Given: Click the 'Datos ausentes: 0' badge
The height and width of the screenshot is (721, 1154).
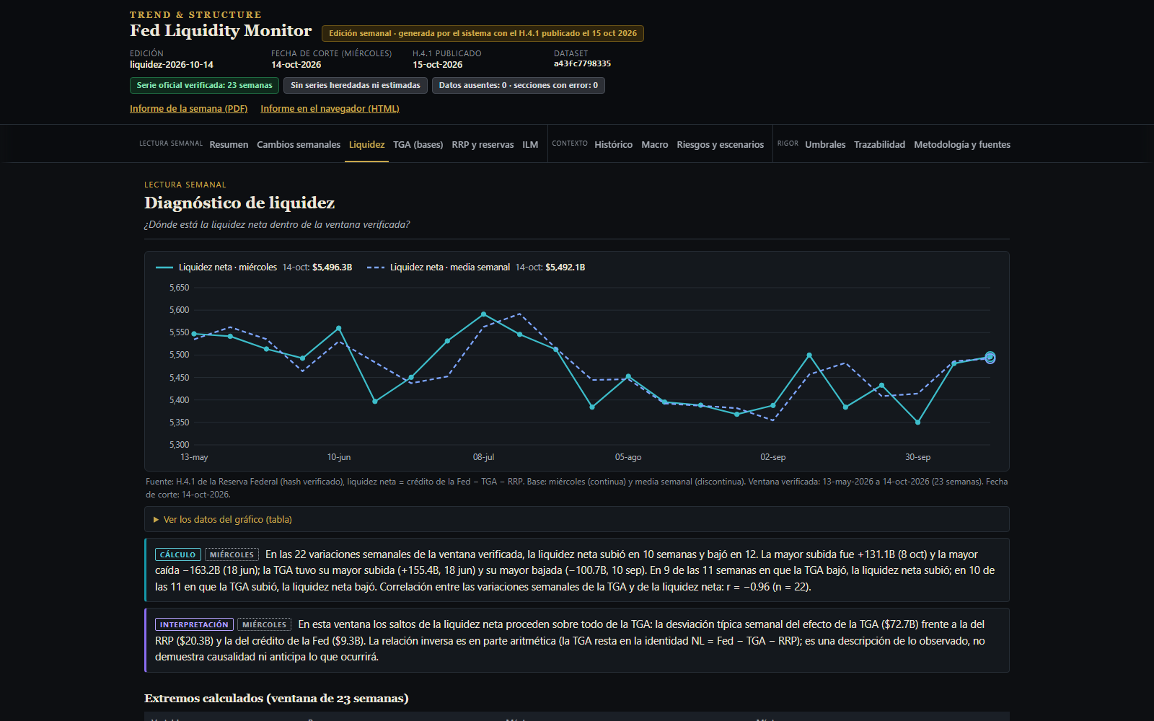Looking at the screenshot, I should pos(519,85).
